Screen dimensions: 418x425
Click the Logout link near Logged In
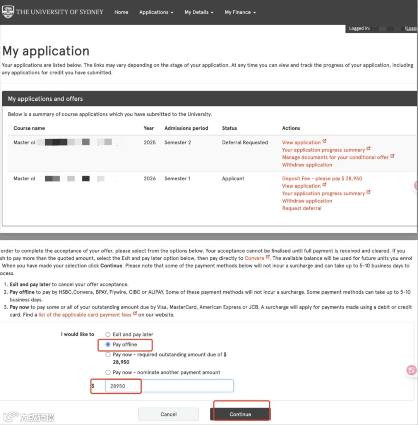pos(411,28)
